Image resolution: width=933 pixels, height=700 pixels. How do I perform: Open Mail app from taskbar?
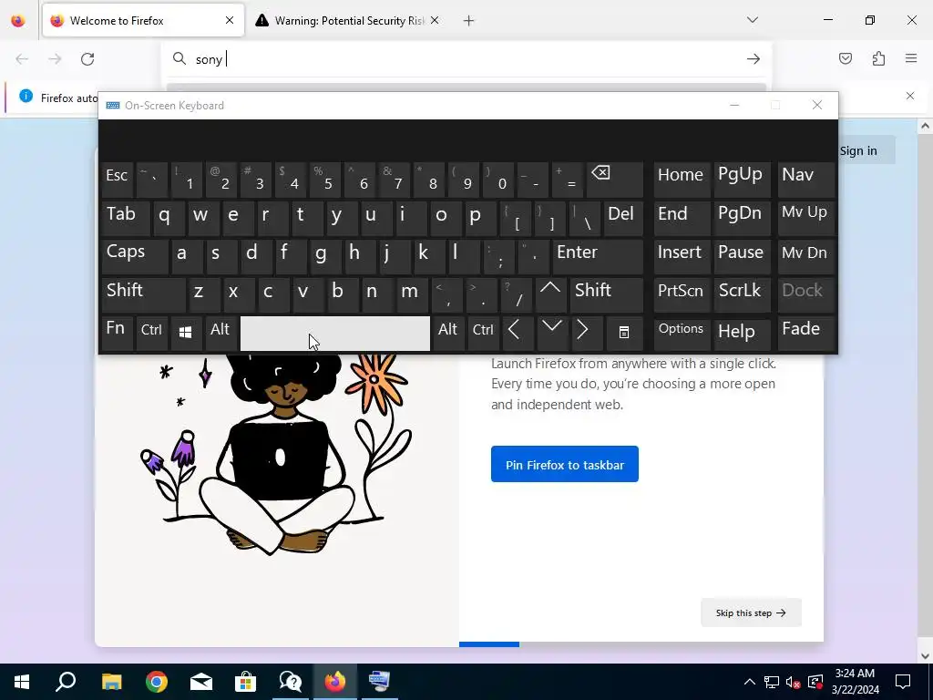(201, 682)
